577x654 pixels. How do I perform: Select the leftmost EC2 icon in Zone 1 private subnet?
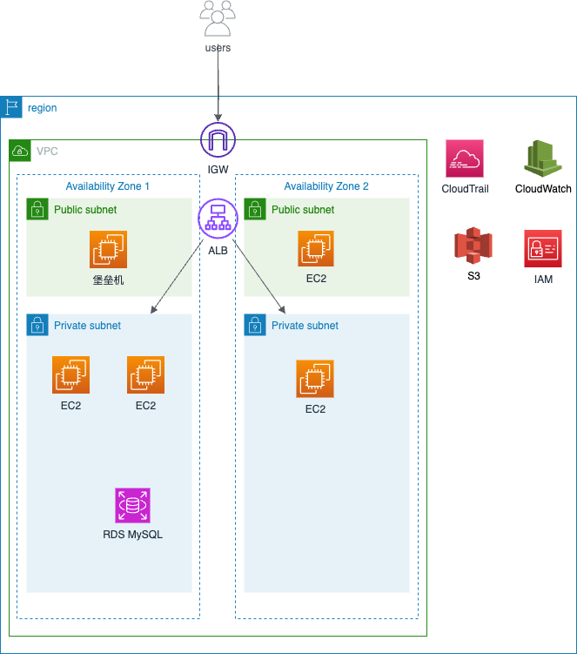point(70,375)
